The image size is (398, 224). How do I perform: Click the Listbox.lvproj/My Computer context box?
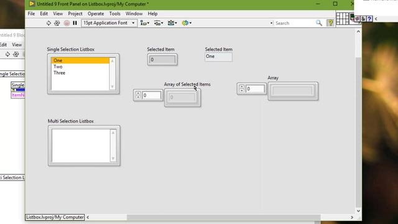click(55, 217)
